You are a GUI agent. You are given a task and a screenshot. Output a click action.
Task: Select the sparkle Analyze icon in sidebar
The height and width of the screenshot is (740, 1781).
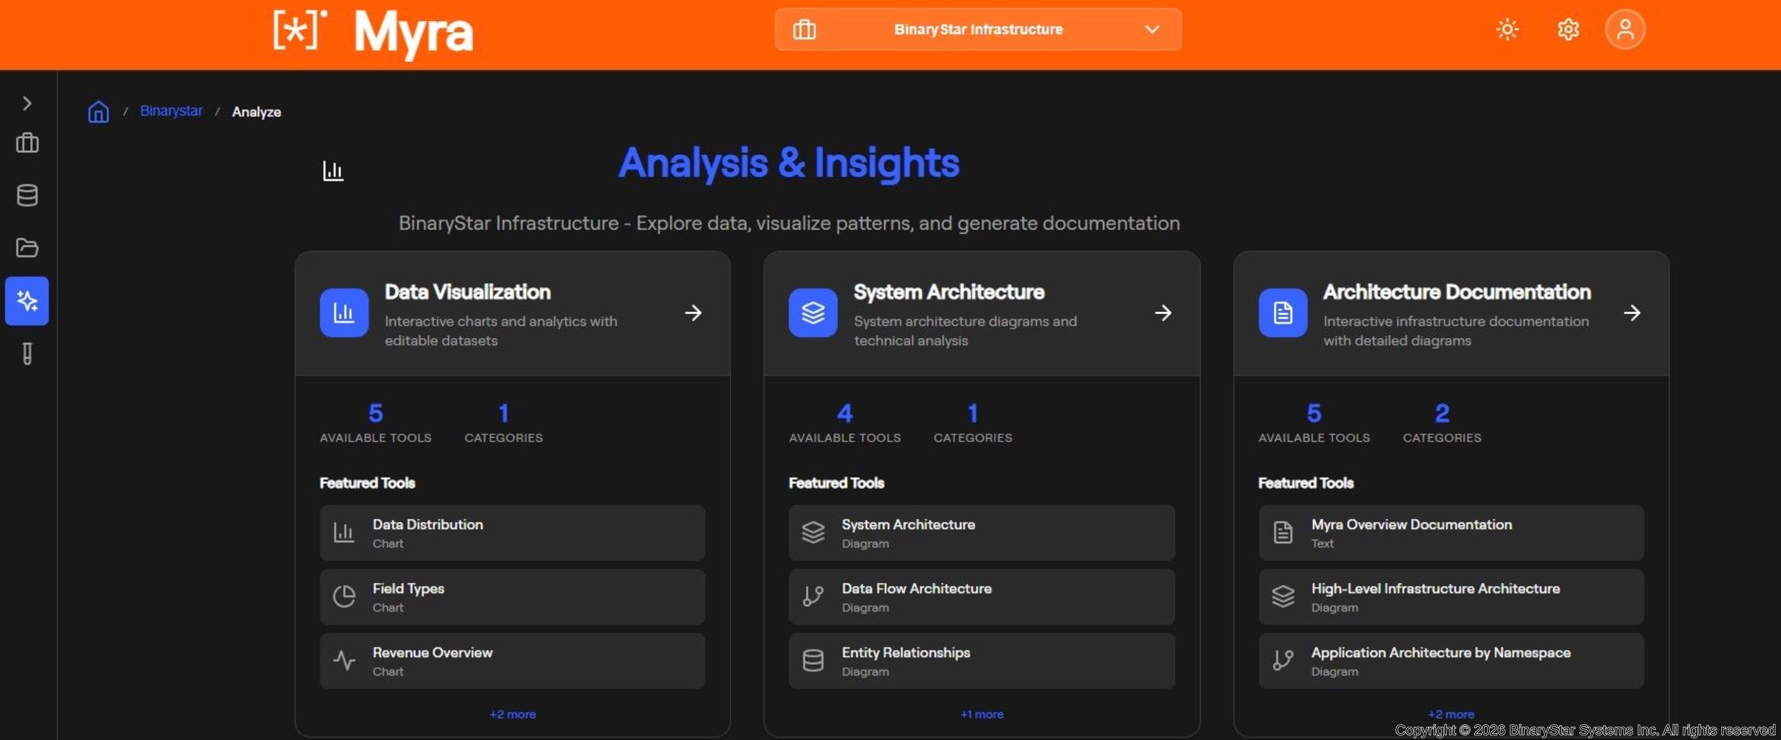tap(27, 301)
